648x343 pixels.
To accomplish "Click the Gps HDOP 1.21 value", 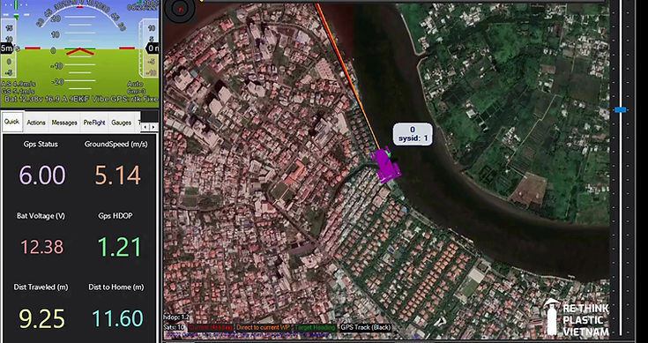I will [x=120, y=247].
